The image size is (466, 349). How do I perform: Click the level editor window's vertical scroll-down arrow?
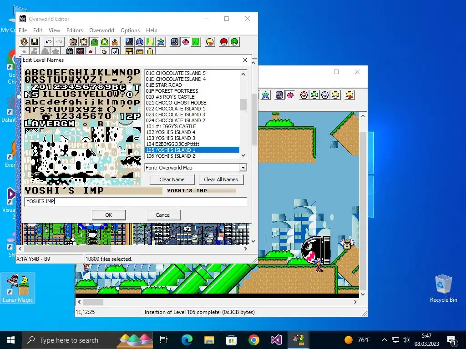pos(363,294)
